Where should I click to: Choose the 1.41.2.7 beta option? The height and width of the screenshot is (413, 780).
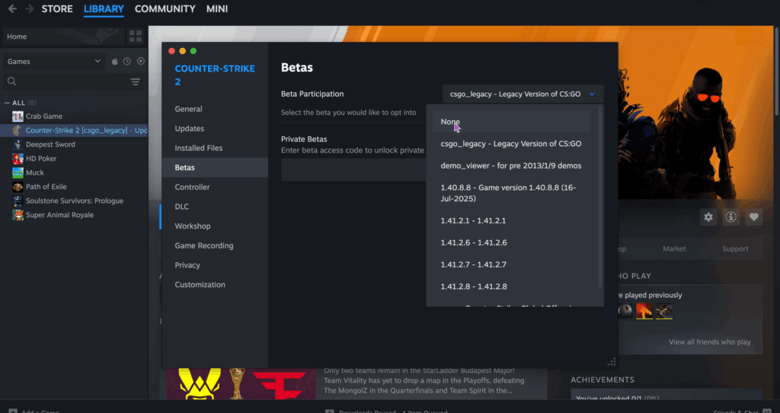(511, 264)
